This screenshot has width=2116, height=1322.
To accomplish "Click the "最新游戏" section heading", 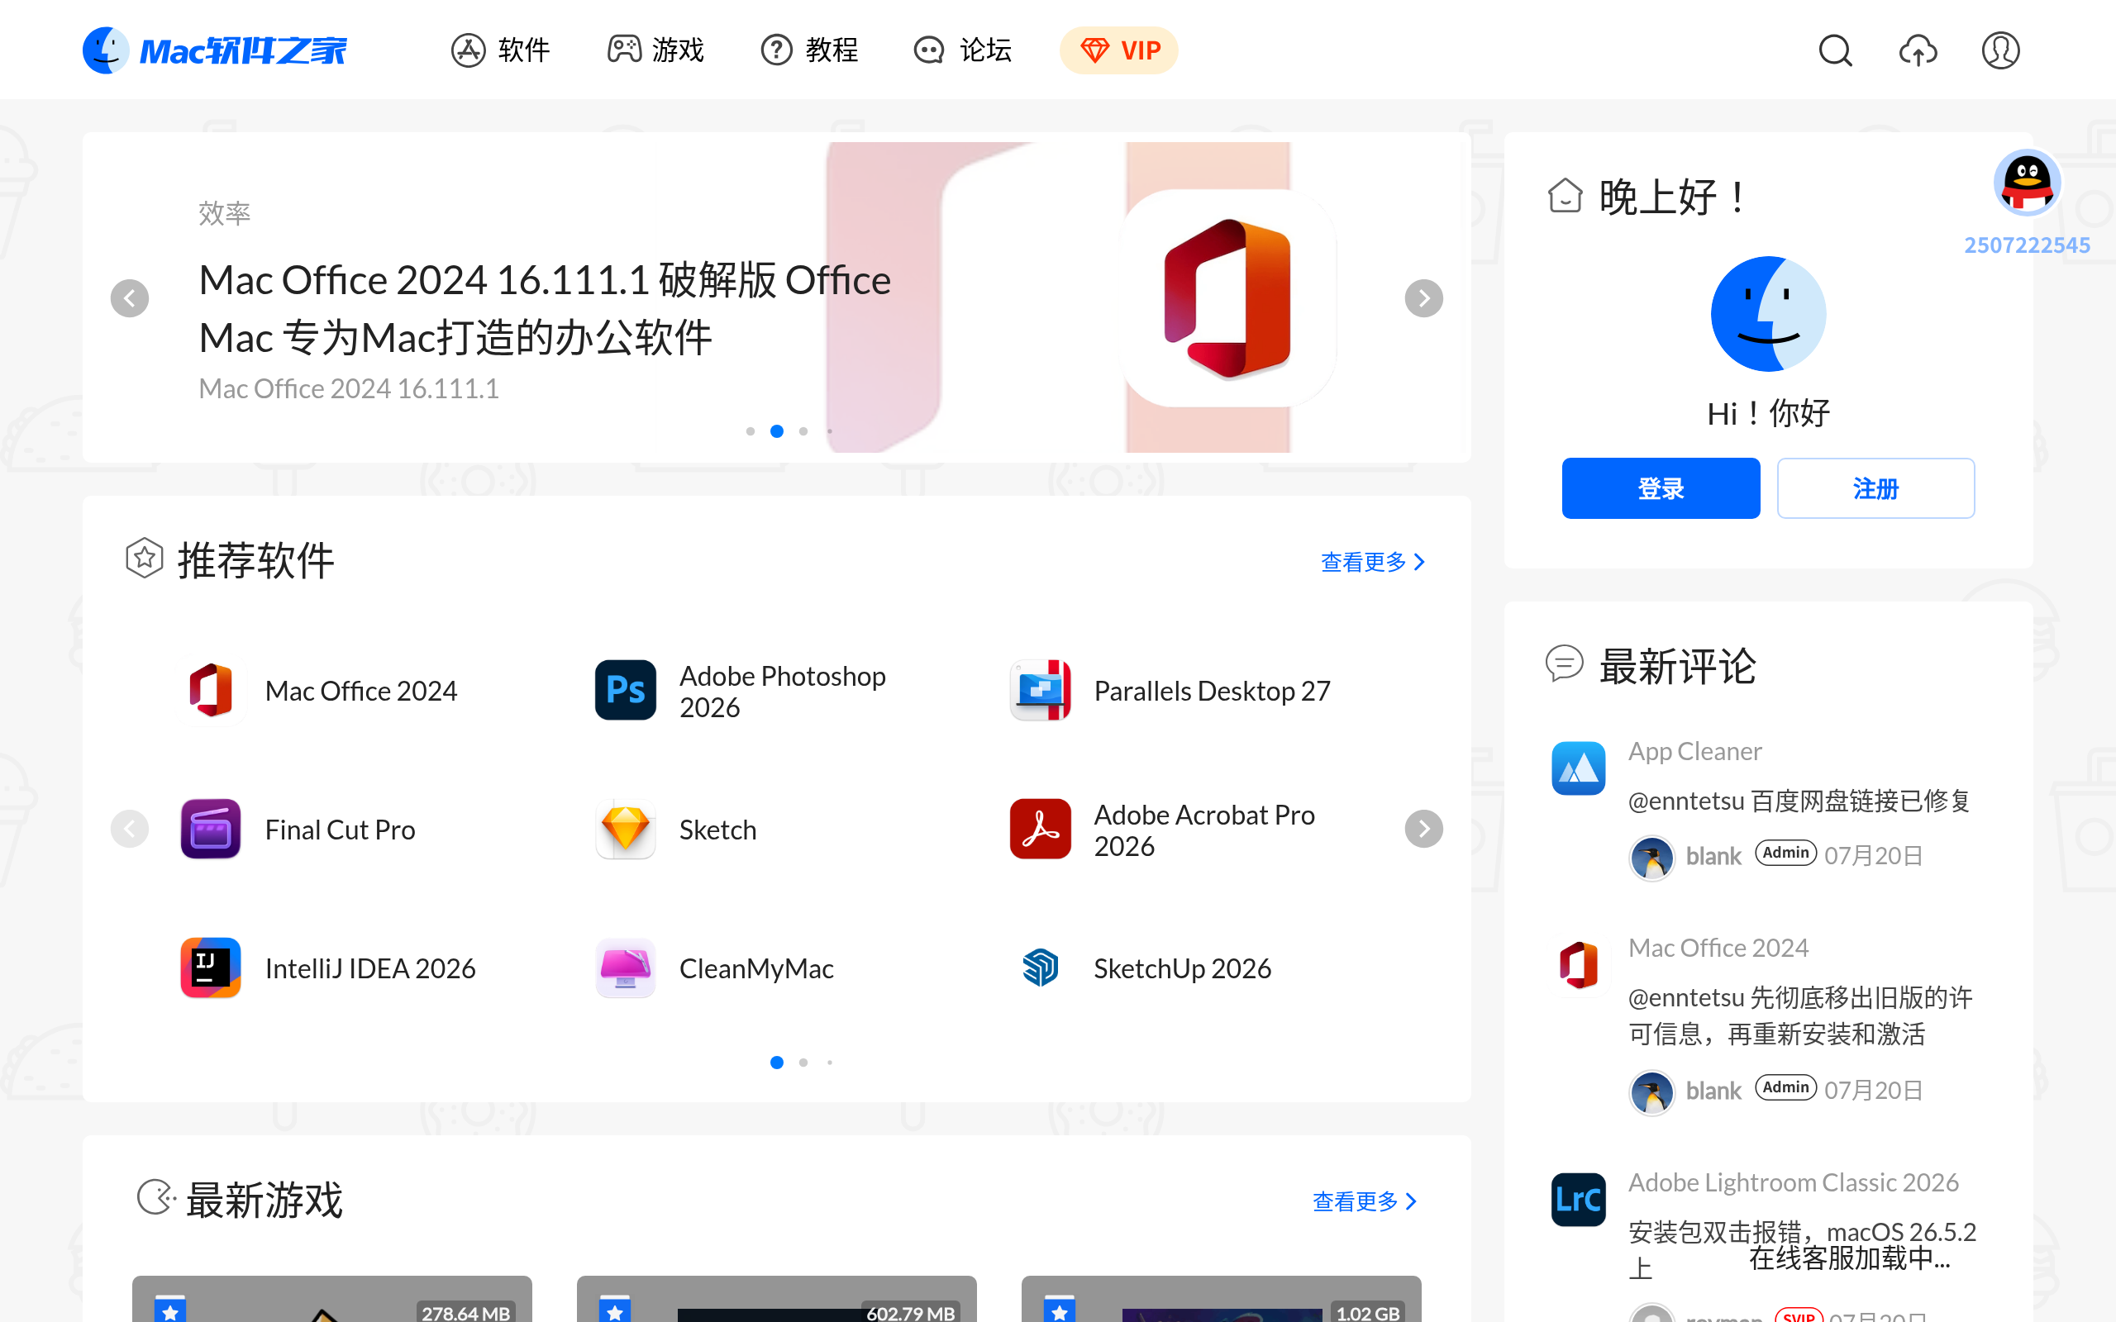I will (264, 1200).
